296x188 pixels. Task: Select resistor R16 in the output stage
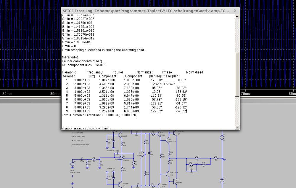[169, 162]
